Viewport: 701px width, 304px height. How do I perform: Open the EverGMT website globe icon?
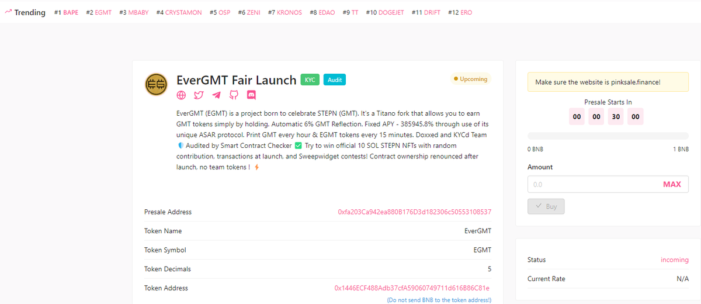pos(181,95)
